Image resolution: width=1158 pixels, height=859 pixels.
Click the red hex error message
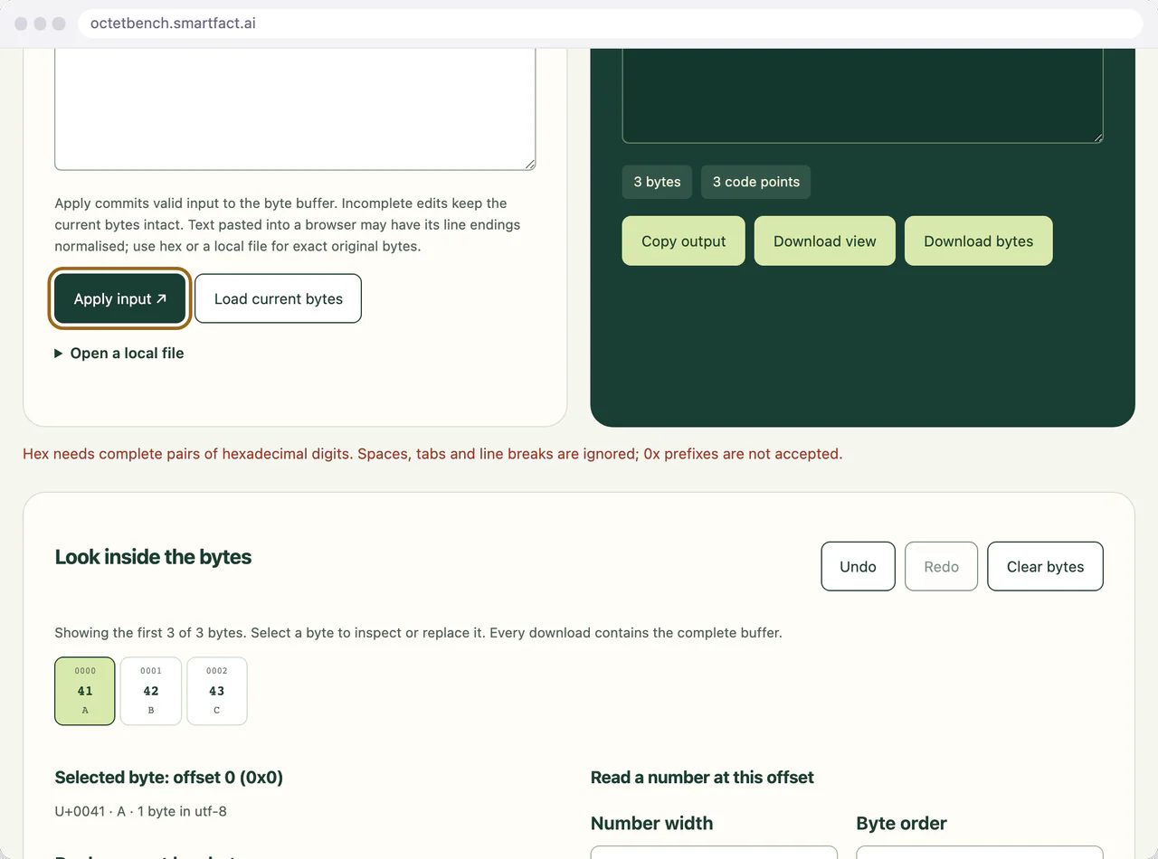point(432,454)
